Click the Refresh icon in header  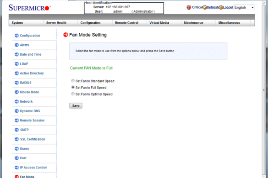(x=205, y=7)
